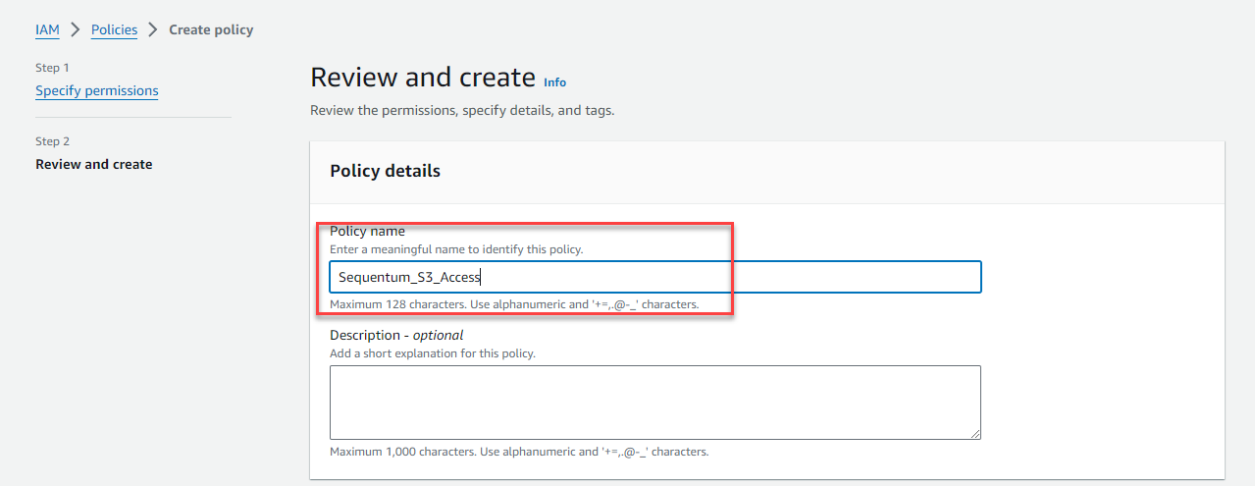
Task: Click the Review and create page heading
Action: pyautogui.click(x=422, y=78)
